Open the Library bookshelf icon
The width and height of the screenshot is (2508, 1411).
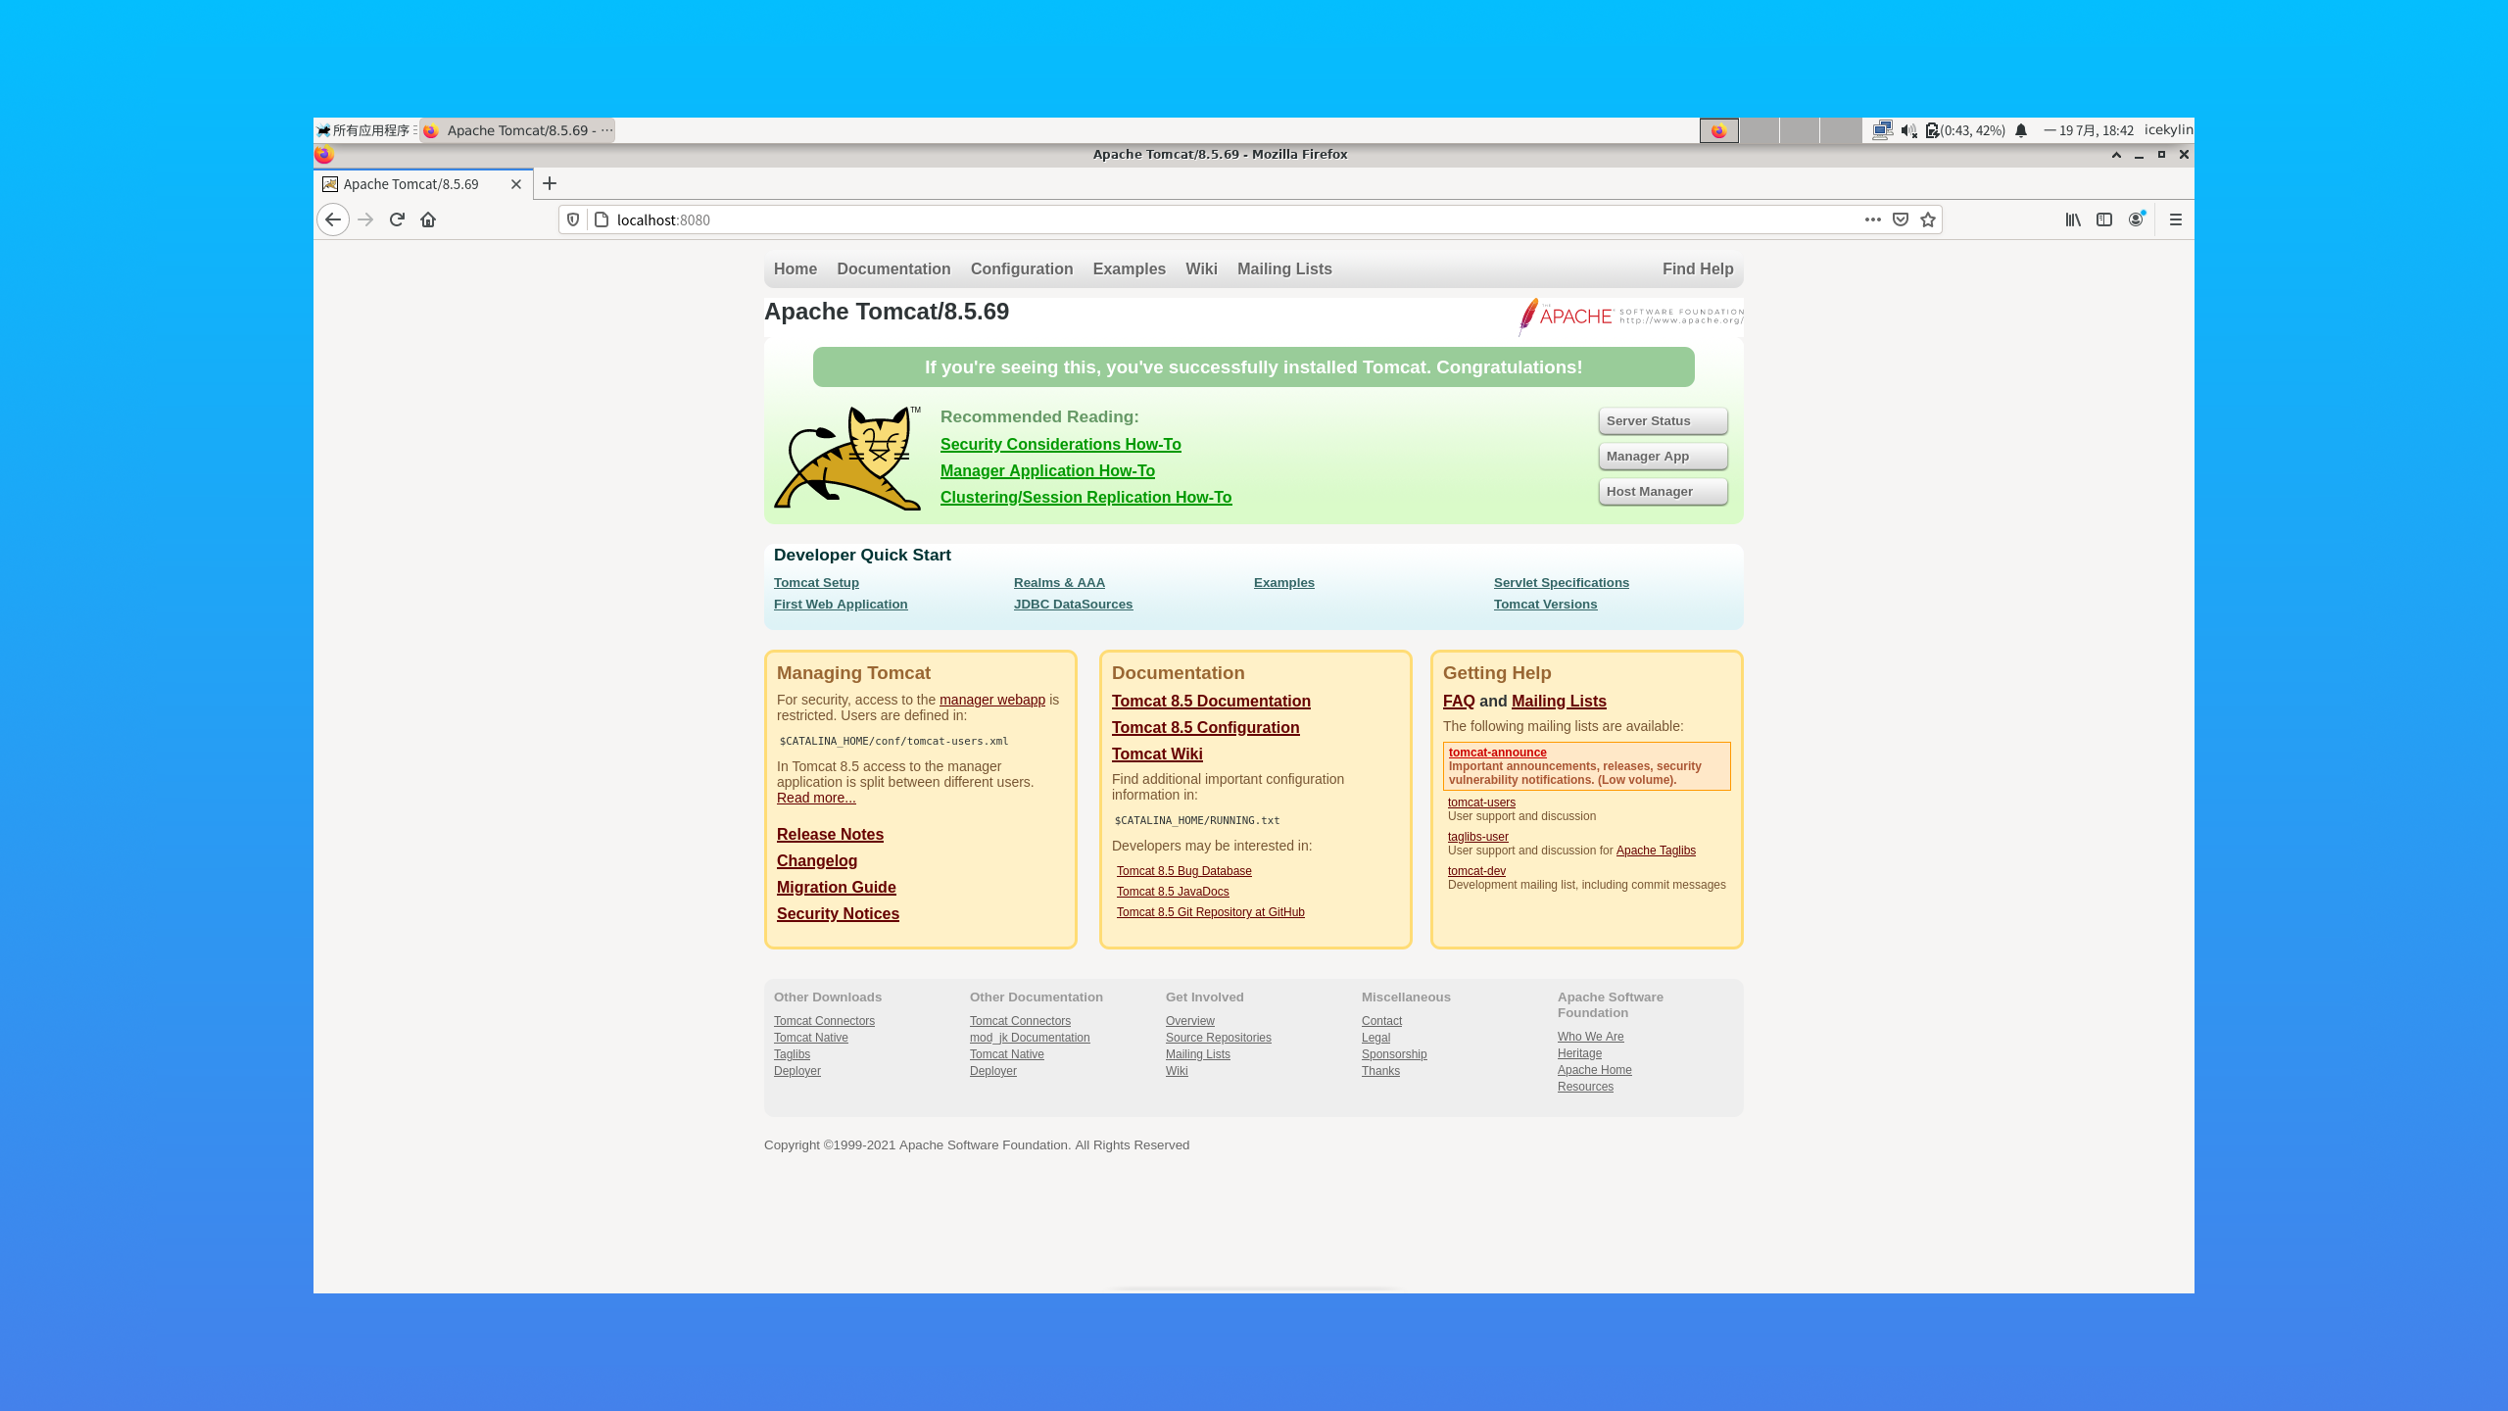pos(2073,219)
